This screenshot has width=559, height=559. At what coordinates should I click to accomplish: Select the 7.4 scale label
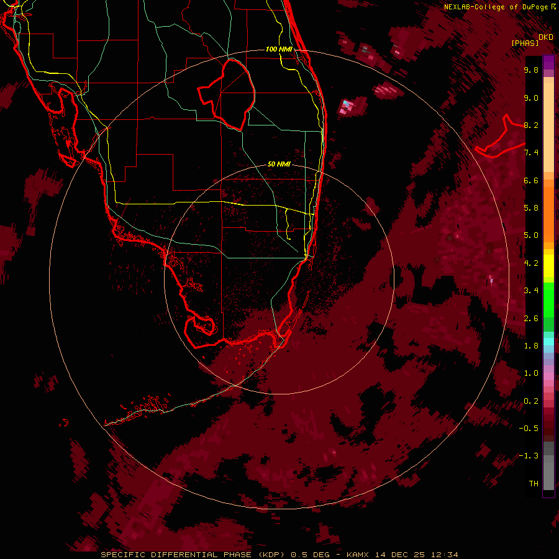coord(531,153)
